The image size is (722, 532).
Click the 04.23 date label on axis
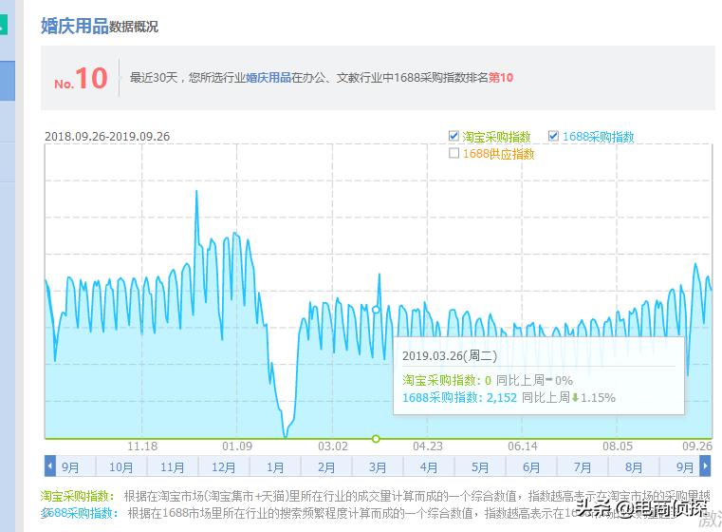[427, 446]
